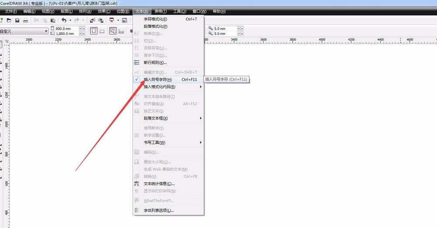Click the Import icon in toolbar
Image resolution: width=437 pixels, height=228 pixels.
click(92, 21)
